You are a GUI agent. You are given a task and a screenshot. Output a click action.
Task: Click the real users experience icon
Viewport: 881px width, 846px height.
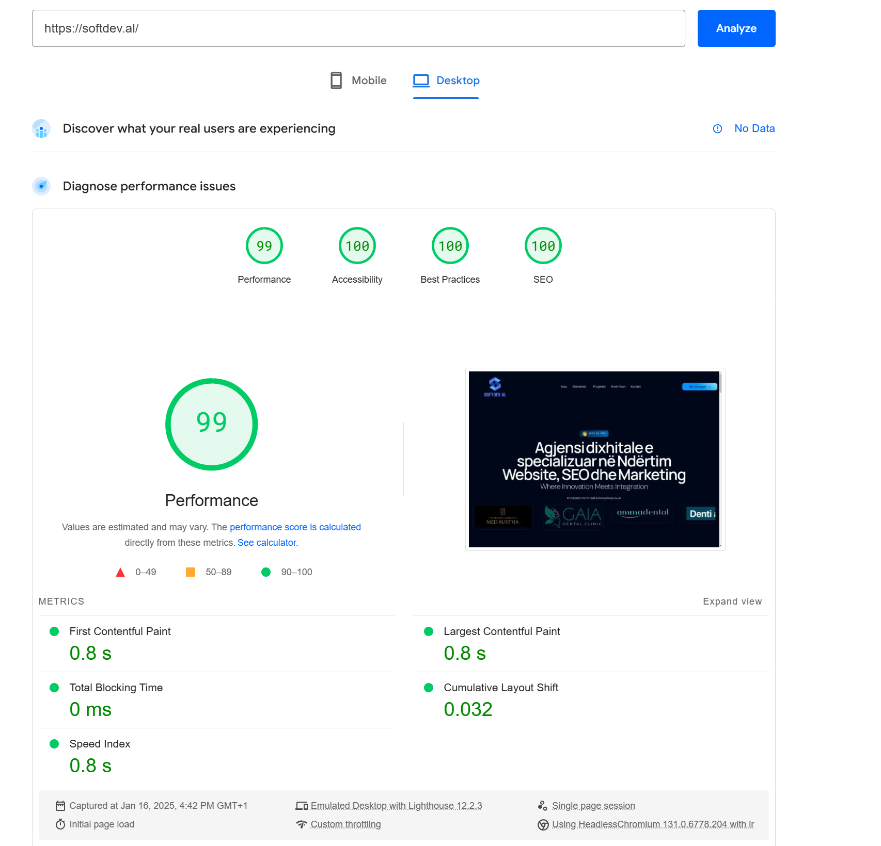pyautogui.click(x=41, y=129)
